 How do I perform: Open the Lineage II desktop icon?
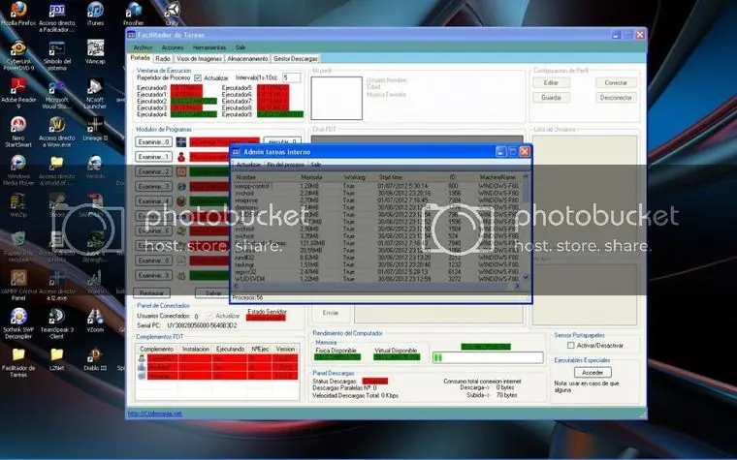click(x=95, y=129)
